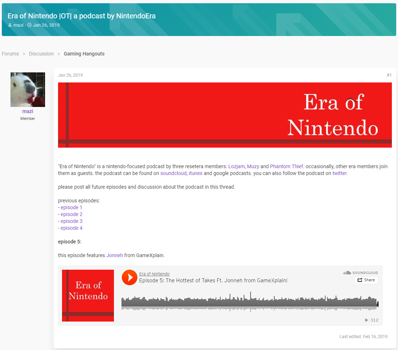Open the soundcloud link in the post
The width and height of the screenshot is (398, 350).
click(x=173, y=173)
